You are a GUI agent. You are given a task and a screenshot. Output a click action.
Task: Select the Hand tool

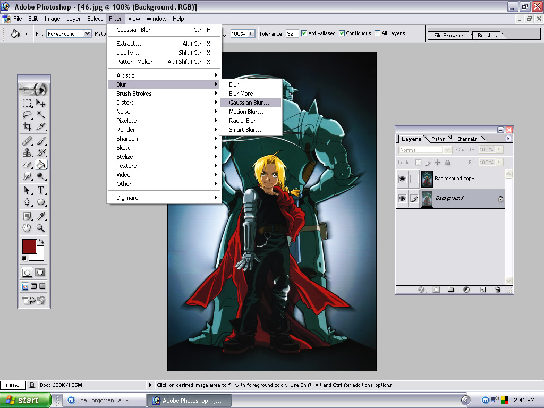pyautogui.click(x=27, y=228)
